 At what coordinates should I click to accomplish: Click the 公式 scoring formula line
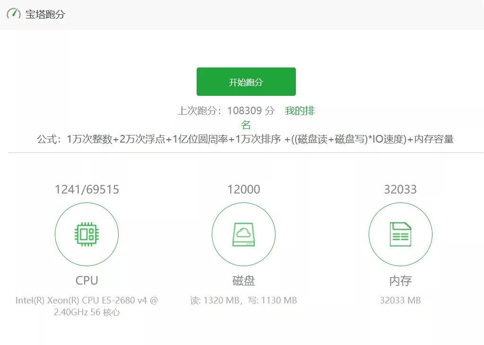tap(245, 139)
